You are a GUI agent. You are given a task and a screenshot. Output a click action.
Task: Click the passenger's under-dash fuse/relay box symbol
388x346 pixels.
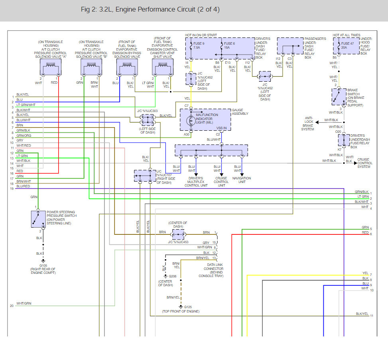click(x=290, y=46)
